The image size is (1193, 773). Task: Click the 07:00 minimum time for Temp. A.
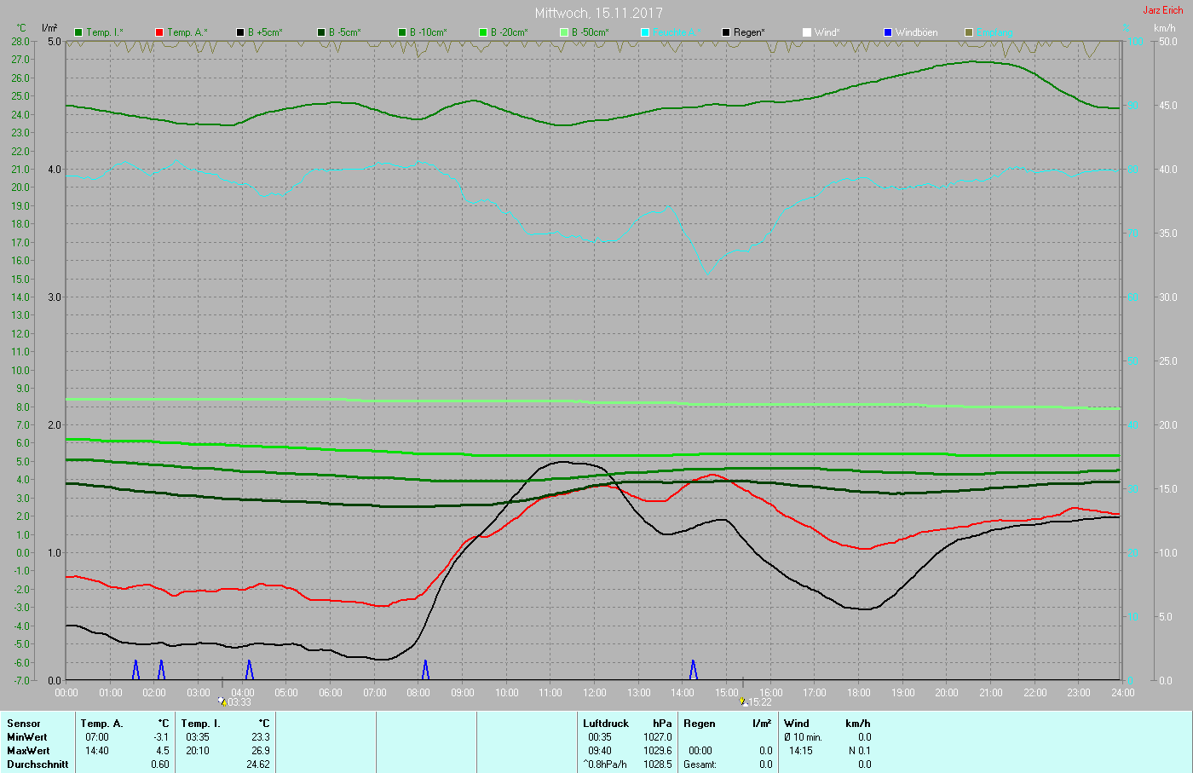97,737
